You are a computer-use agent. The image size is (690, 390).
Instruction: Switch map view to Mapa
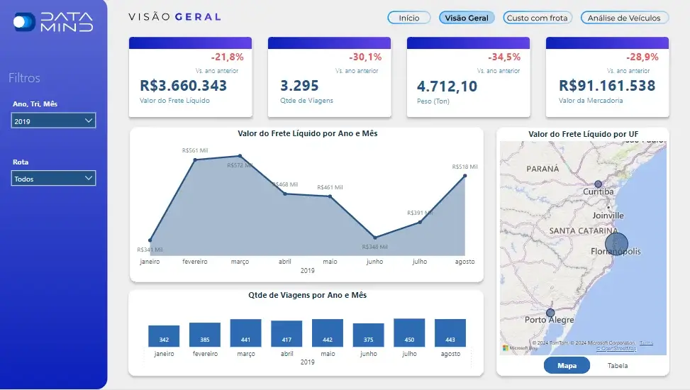point(567,365)
